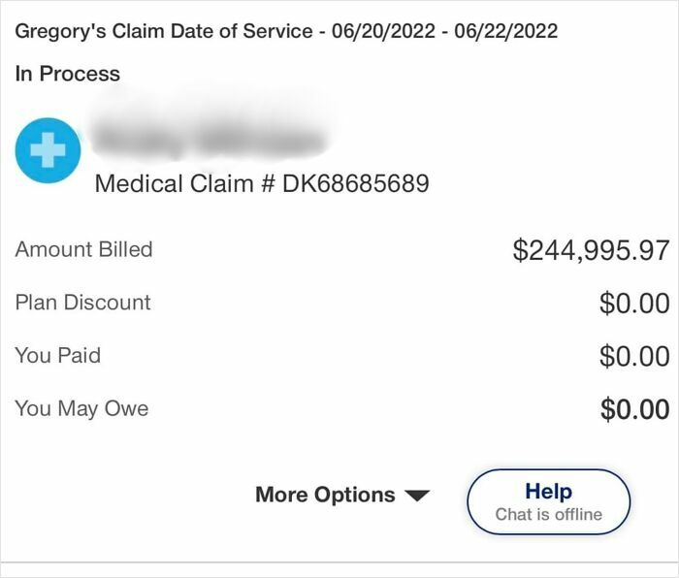Select Medical Claim # DK68685689 text

pyautogui.click(x=262, y=183)
